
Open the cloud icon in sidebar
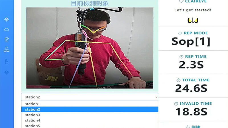(7, 30)
